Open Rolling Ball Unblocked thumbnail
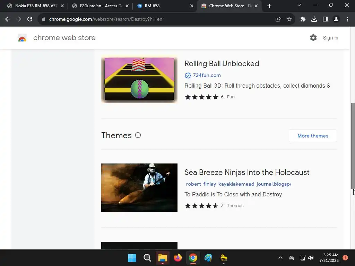 click(x=139, y=79)
